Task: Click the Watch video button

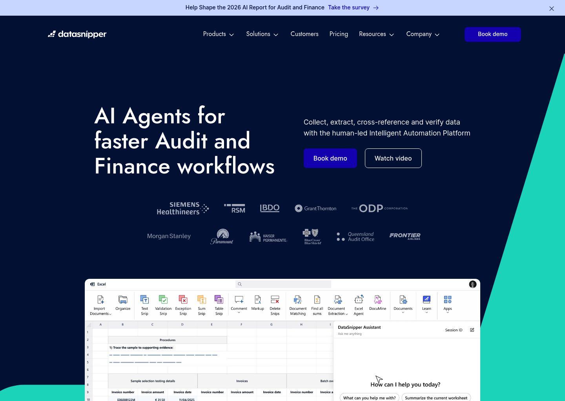Action: (x=393, y=158)
